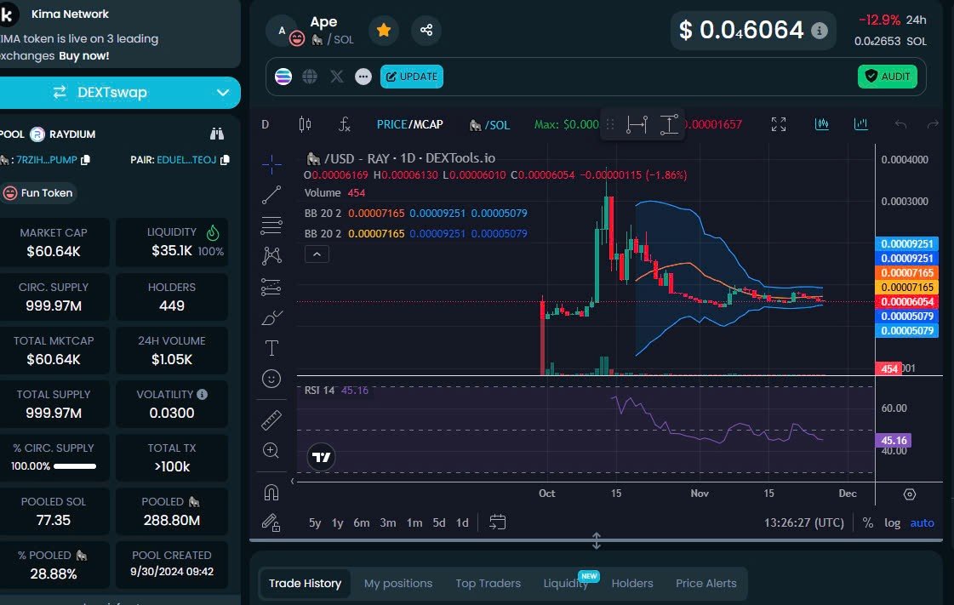Enter fullscreen chart mode
Viewport: 954px width, 605px height.
778,124
